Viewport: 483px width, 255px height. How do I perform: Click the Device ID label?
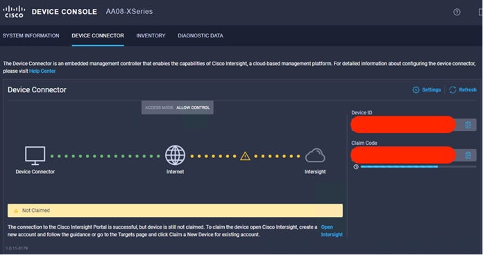click(x=362, y=112)
